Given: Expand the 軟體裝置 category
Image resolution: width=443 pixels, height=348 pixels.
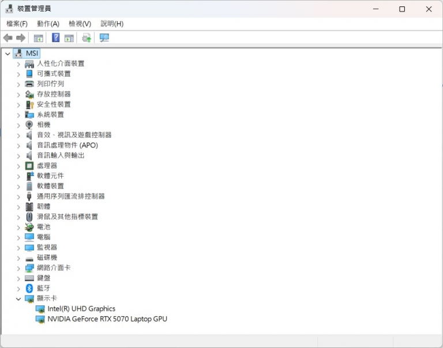Looking at the screenshot, I should tap(18, 186).
